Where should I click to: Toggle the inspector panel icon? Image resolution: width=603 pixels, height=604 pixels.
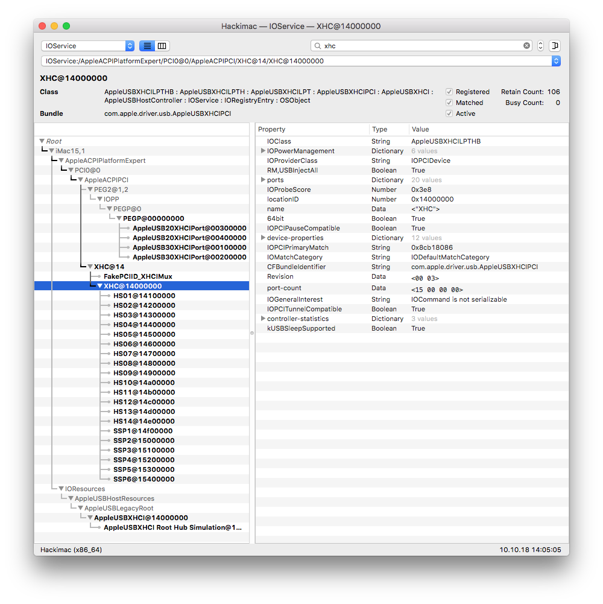click(555, 46)
